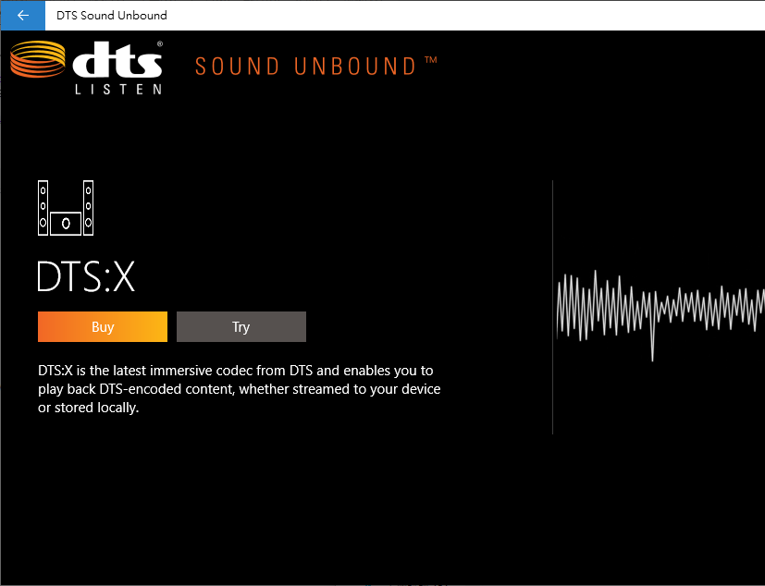Go back using the blue arrow button
This screenshot has height=586, width=765.
[x=23, y=16]
